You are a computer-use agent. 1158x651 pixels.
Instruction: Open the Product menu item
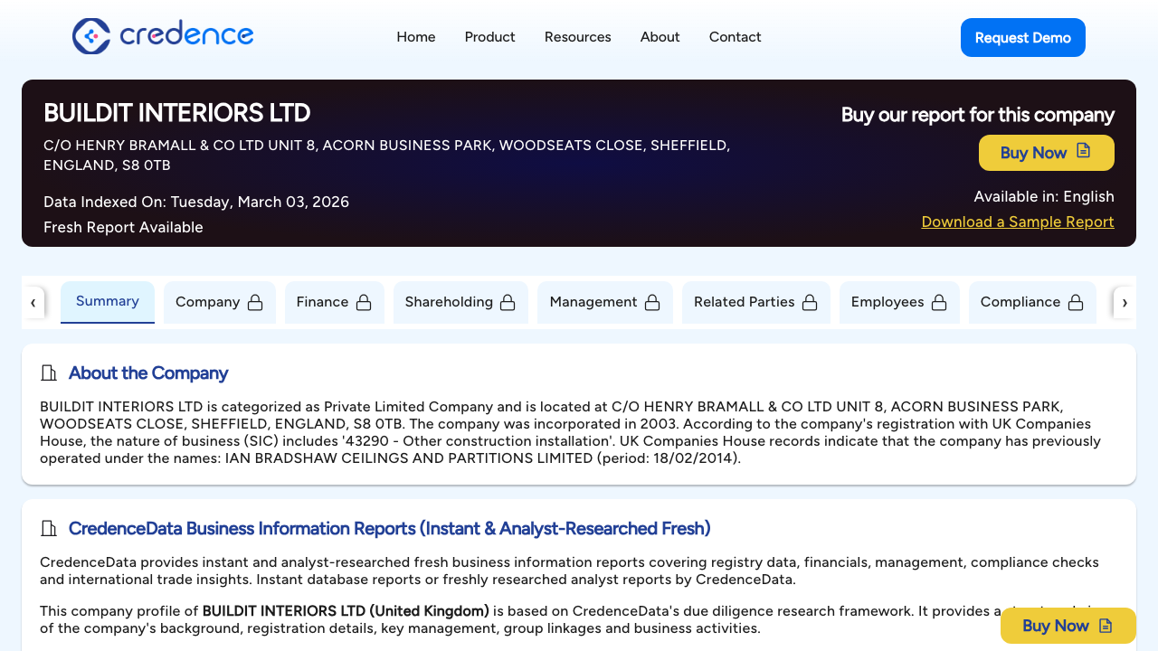(489, 37)
